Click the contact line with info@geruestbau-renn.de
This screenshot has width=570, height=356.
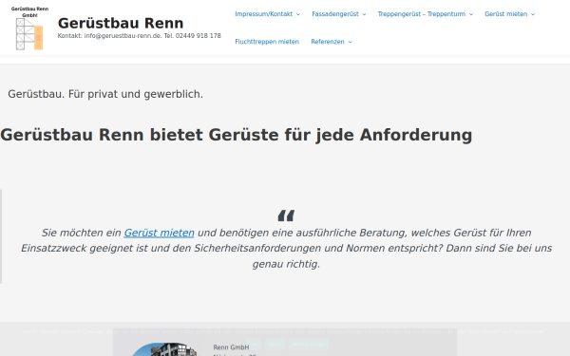pyautogui.click(x=140, y=36)
